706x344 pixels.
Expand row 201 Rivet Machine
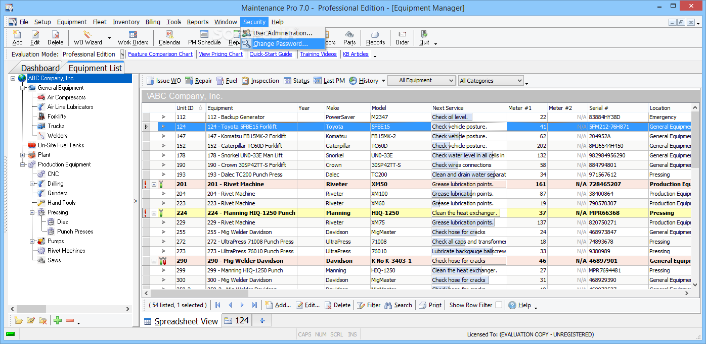(154, 184)
